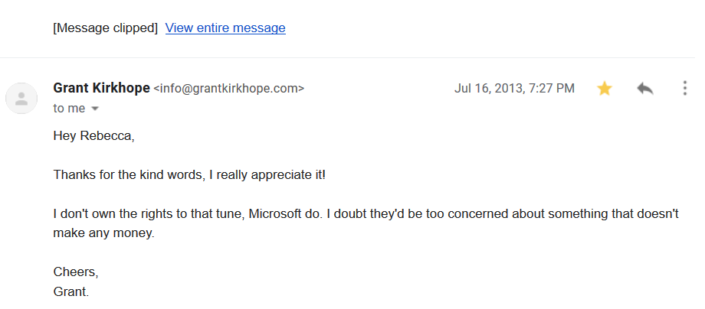
Task: Click the "Thanks for the kind words" sentence
Action: pos(130,175)
